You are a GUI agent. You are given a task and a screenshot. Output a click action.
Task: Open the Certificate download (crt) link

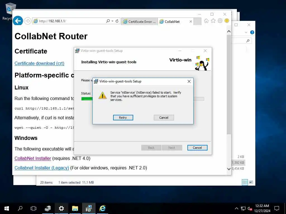39,63
